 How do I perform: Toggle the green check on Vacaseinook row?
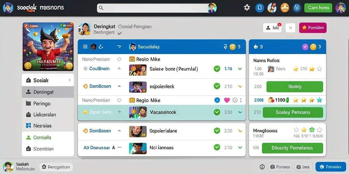pyautogui.click(x=217, y=112)
